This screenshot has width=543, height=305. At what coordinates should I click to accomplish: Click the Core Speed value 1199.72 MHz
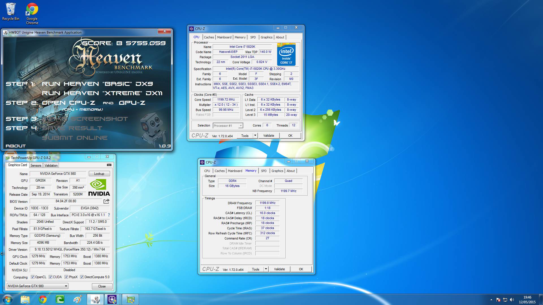[x=226, y=100]
